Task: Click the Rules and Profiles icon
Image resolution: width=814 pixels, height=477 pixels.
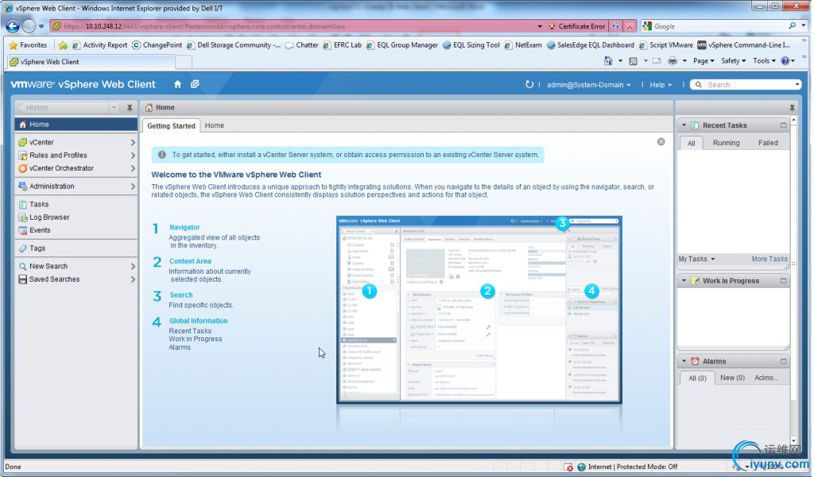Action: (23, 155)
